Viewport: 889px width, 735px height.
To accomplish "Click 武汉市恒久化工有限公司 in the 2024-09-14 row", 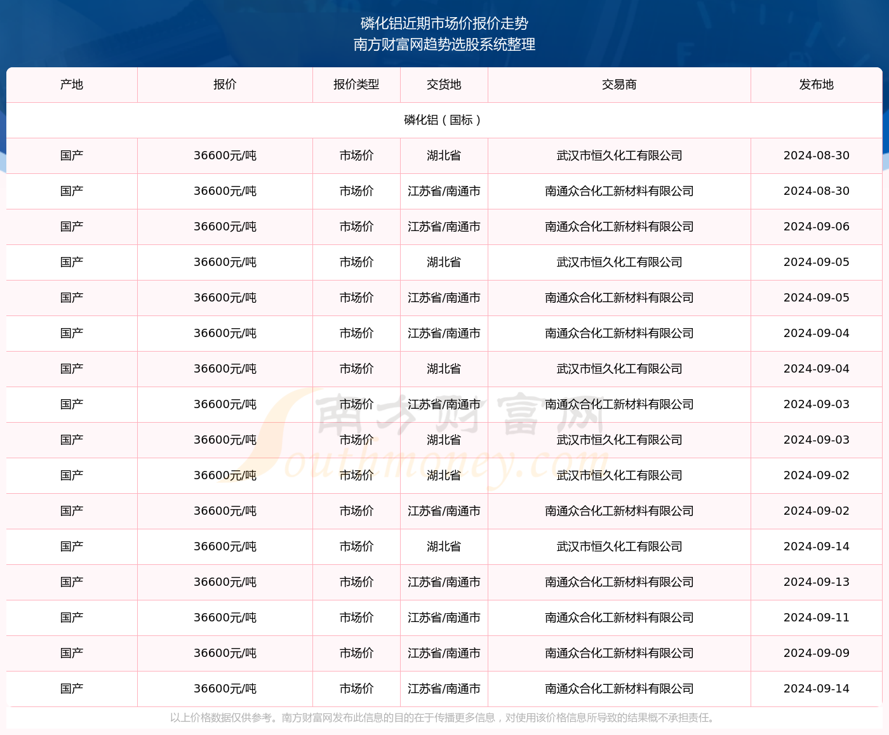I will pos(619,546).
